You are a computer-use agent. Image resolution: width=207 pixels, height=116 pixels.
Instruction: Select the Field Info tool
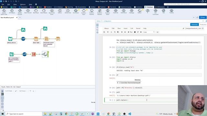(116, 11)
